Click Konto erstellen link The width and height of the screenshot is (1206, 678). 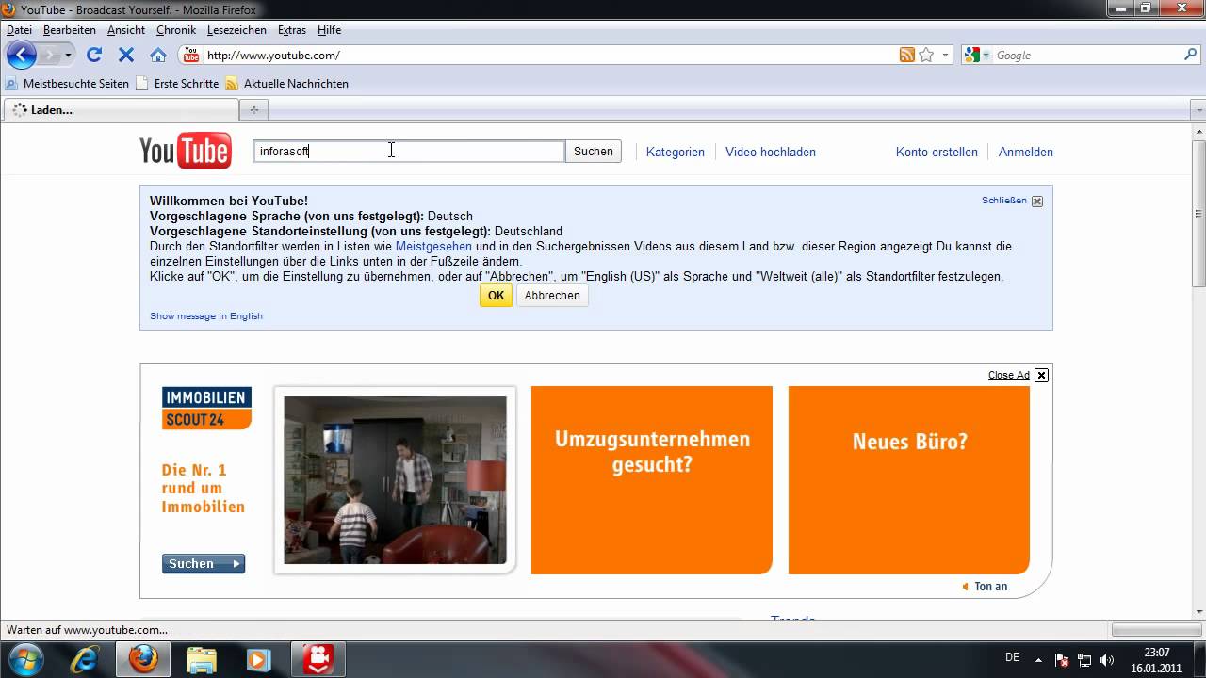point(937,152)
